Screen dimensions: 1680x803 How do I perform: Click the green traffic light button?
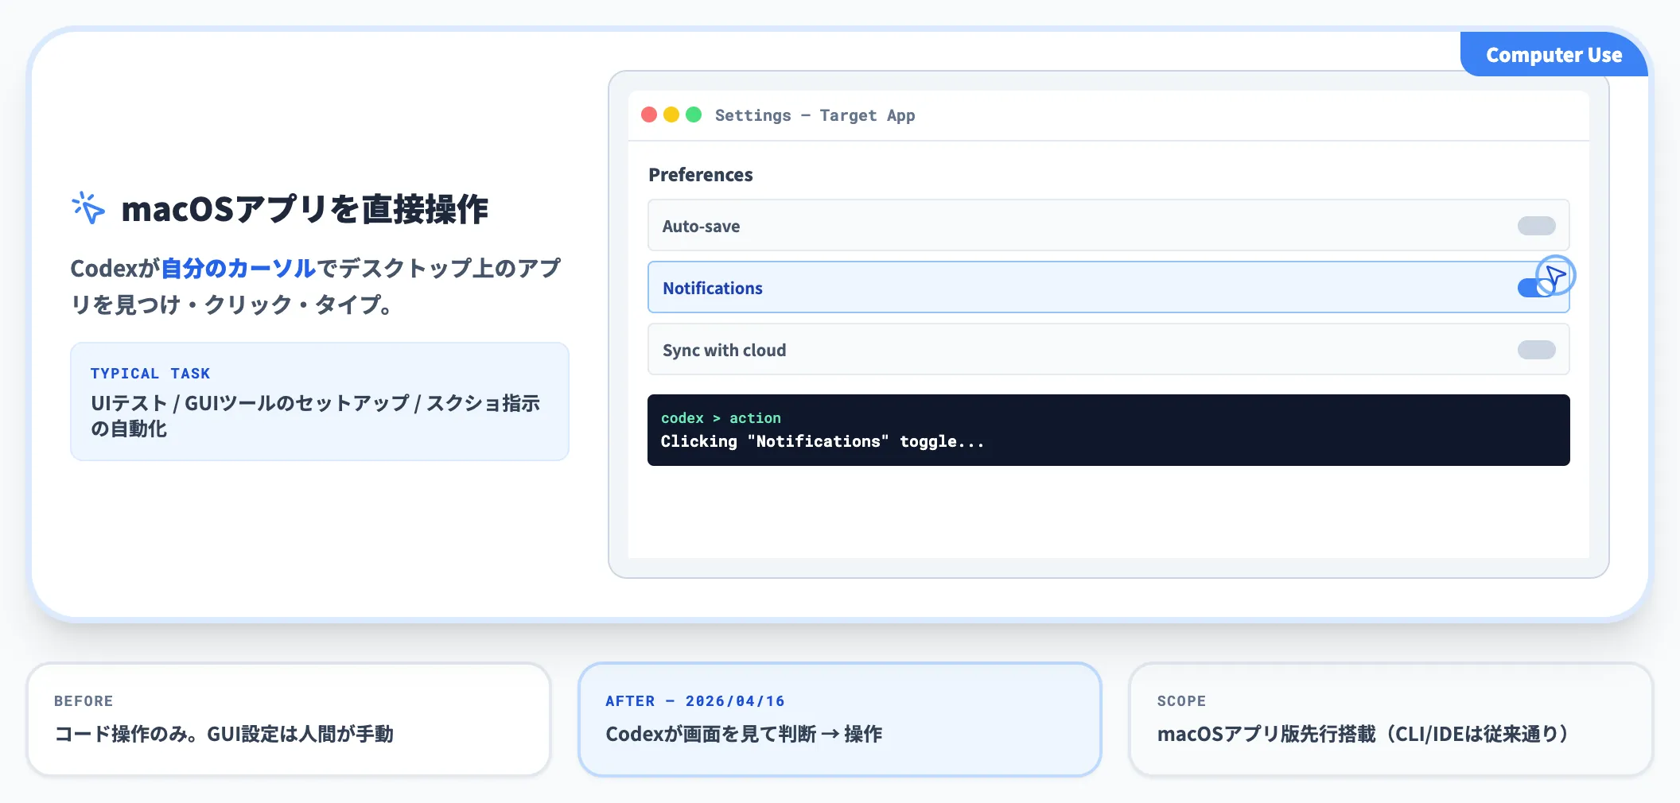[x=694, y=114]
